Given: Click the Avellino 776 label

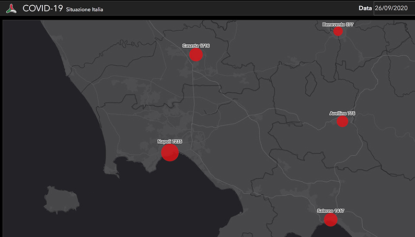Looking at the screenshot, I should click(342, 114).
